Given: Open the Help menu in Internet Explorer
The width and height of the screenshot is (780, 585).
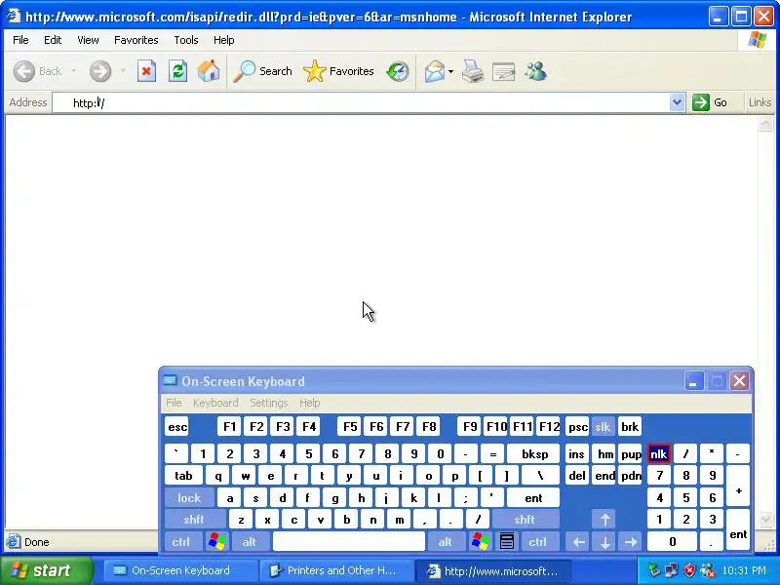Looking at the screenshot, I should (x=224, y=40).
